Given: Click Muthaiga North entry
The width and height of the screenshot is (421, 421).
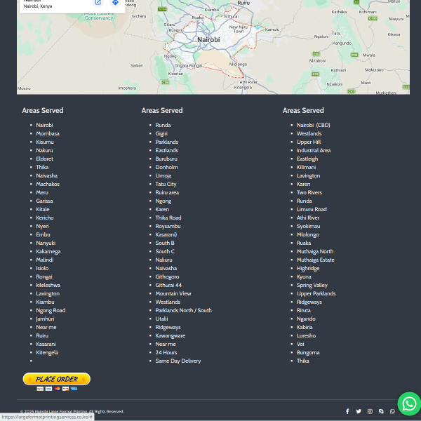Looking at the screenshot, I should 315,251.
